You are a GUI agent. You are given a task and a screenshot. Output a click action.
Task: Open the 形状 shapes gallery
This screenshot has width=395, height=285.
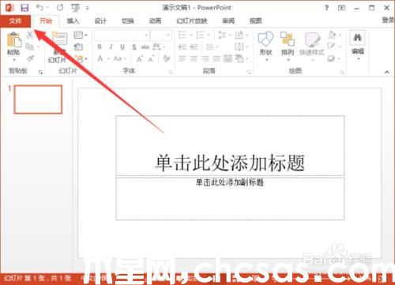pos(265,46)
